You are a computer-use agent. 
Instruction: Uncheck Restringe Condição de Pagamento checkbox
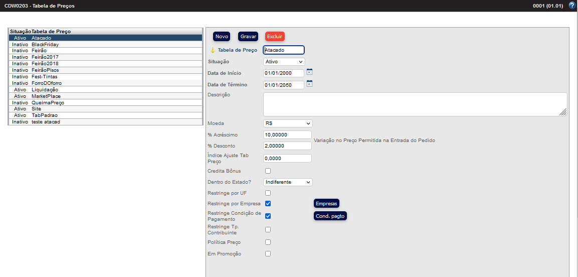point(268,216)
